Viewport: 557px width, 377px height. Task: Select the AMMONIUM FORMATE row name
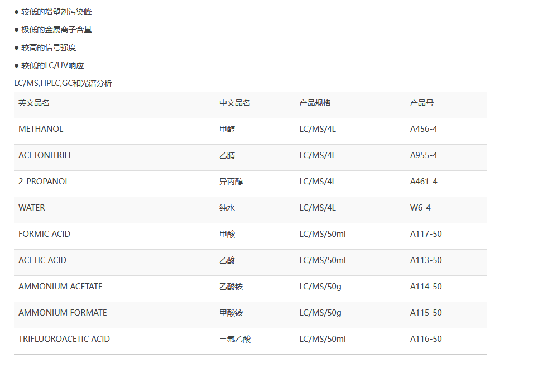coord(63,313)
